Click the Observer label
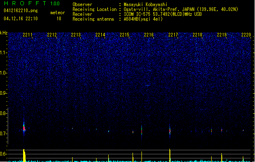The height and width of the screenshot is (162, 255). tap(82, 4)
